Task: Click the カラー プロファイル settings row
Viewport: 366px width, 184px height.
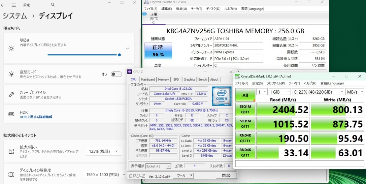Action: 69,95
